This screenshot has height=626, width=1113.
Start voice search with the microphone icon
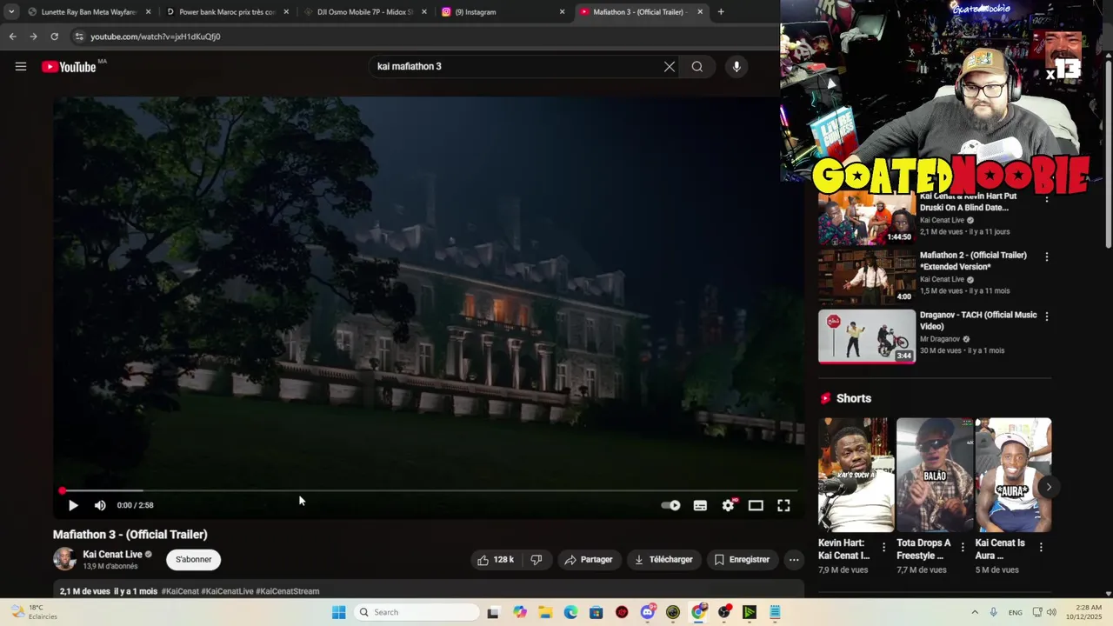click(736, 67)
